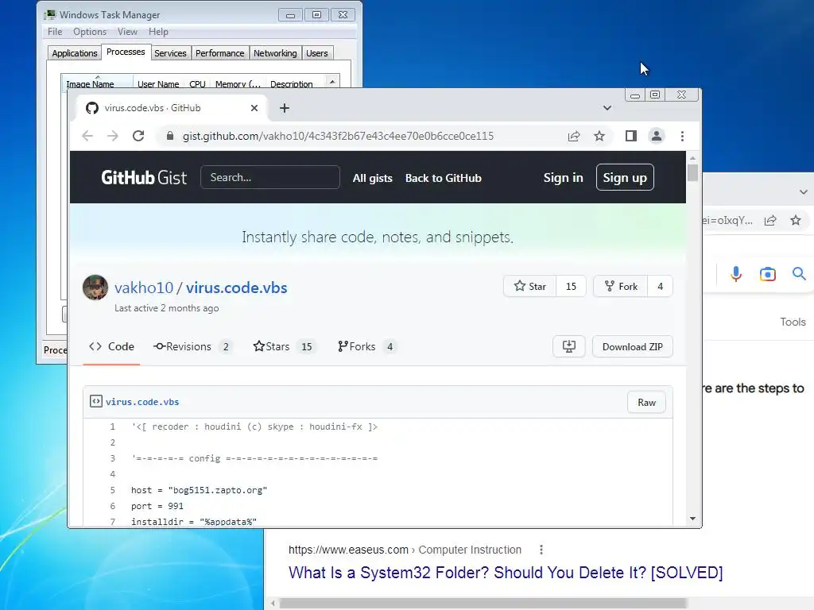This screenshot has width=814, height=610.
Task: Click the lock icon beside gist.github.com
Action: coord(170,136)
